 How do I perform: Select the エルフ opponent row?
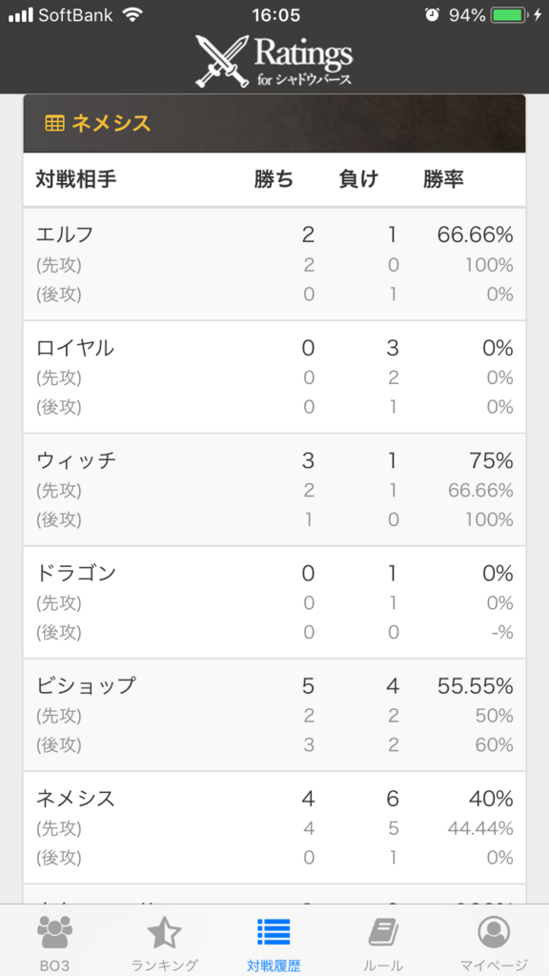pos(274,264)
